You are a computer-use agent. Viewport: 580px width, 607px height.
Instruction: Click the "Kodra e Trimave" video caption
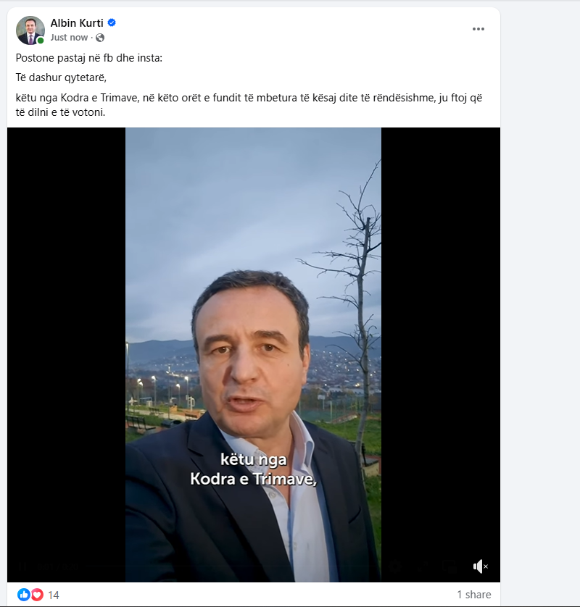point(254,479)
